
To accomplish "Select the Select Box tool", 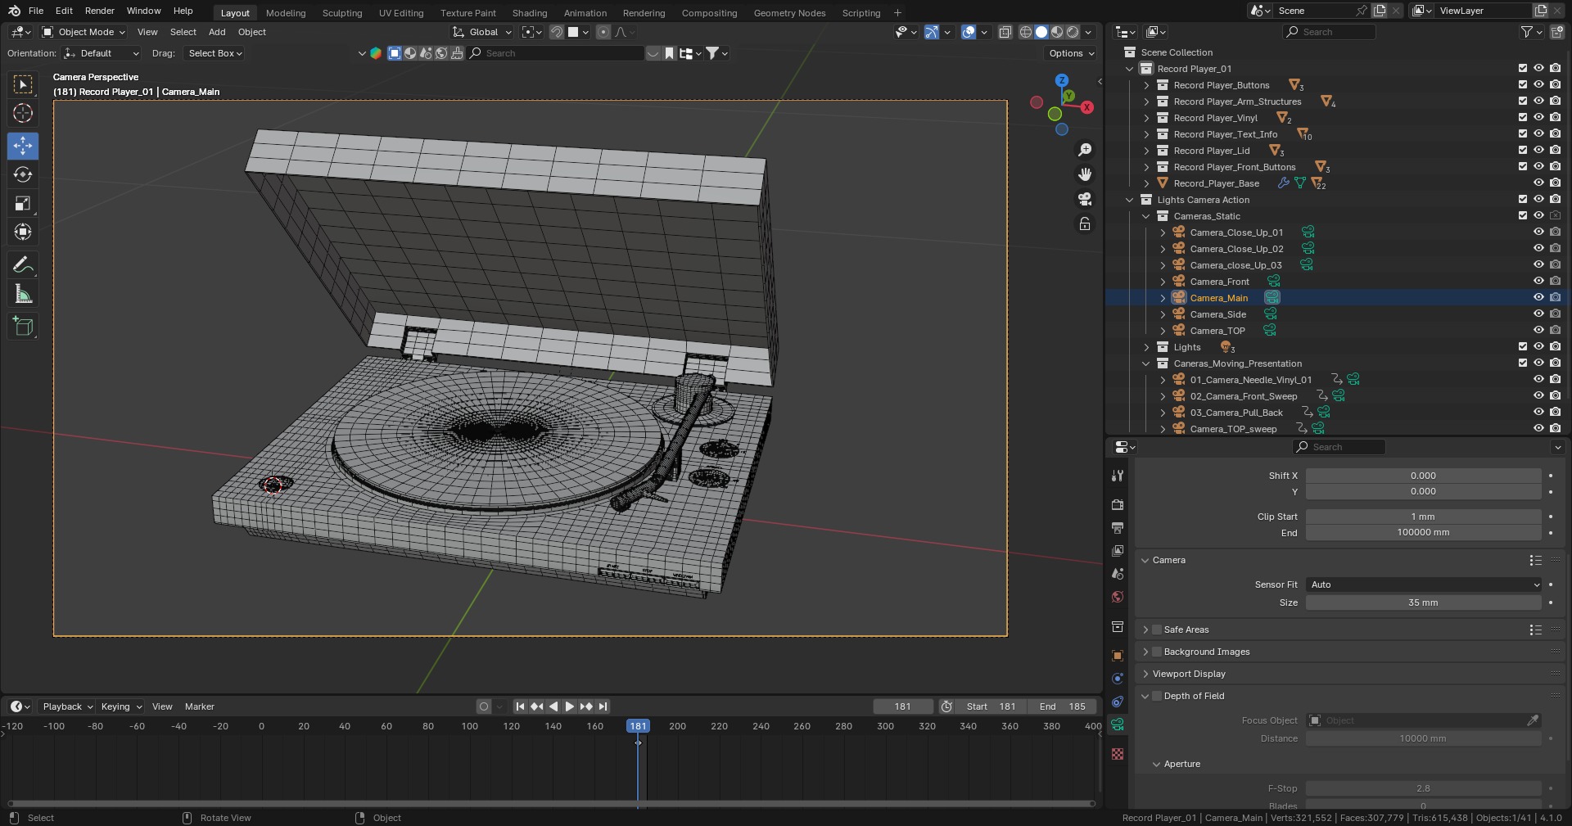I will click(23, 84).
